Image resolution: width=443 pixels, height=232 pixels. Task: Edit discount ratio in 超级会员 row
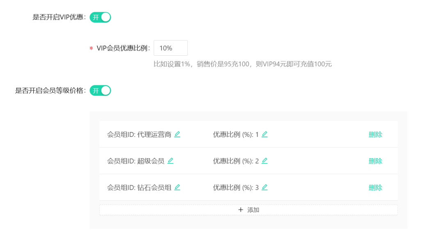265,161
